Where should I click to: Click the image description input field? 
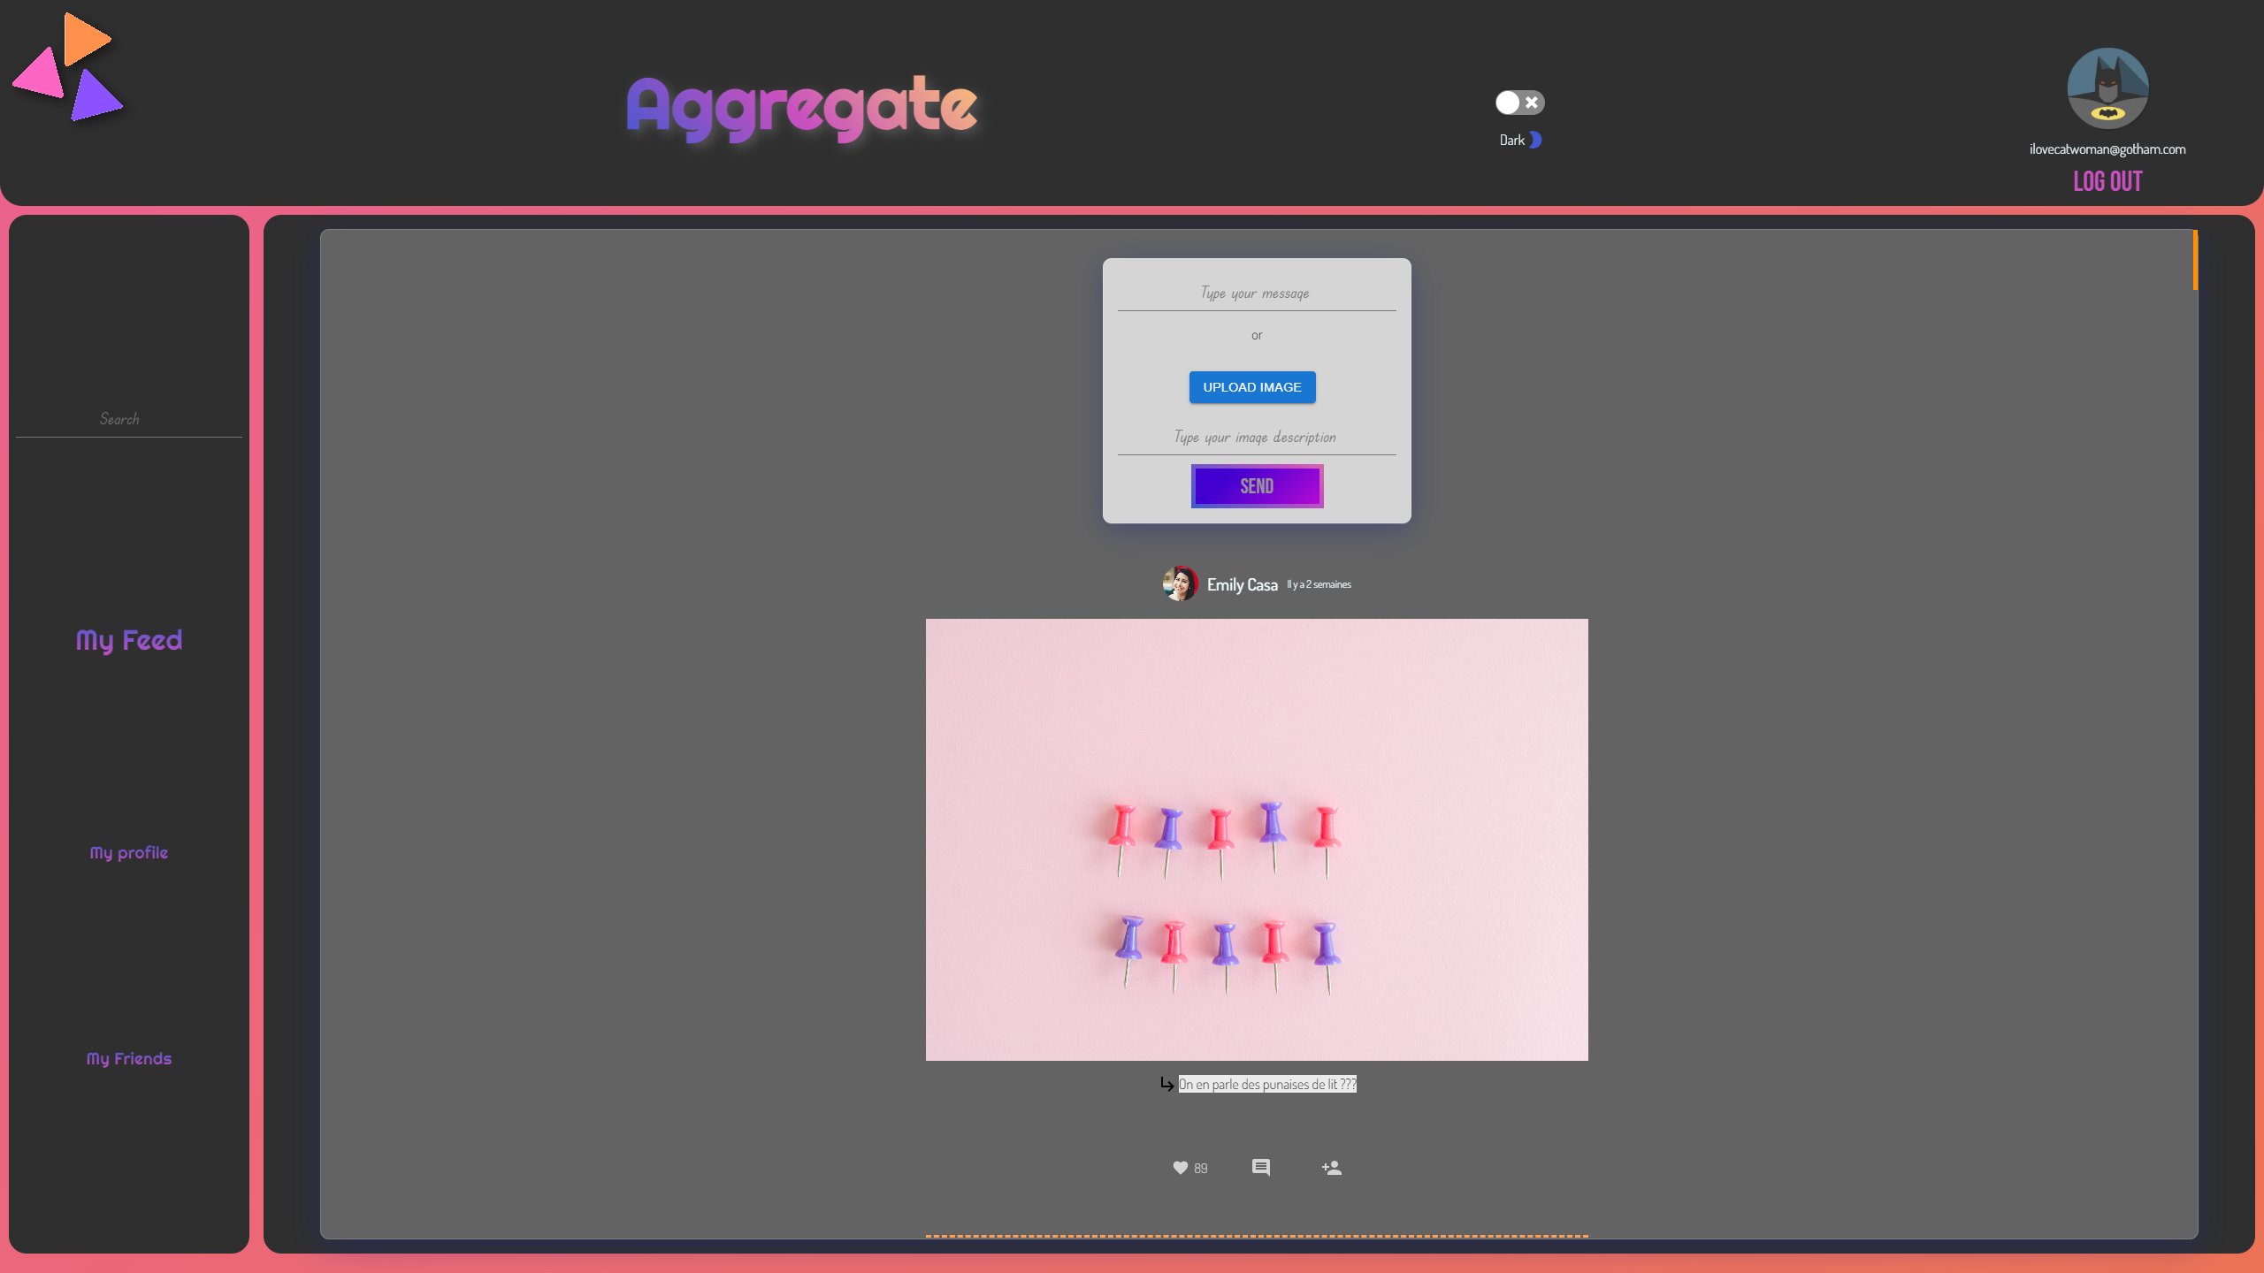[1256, 438]
